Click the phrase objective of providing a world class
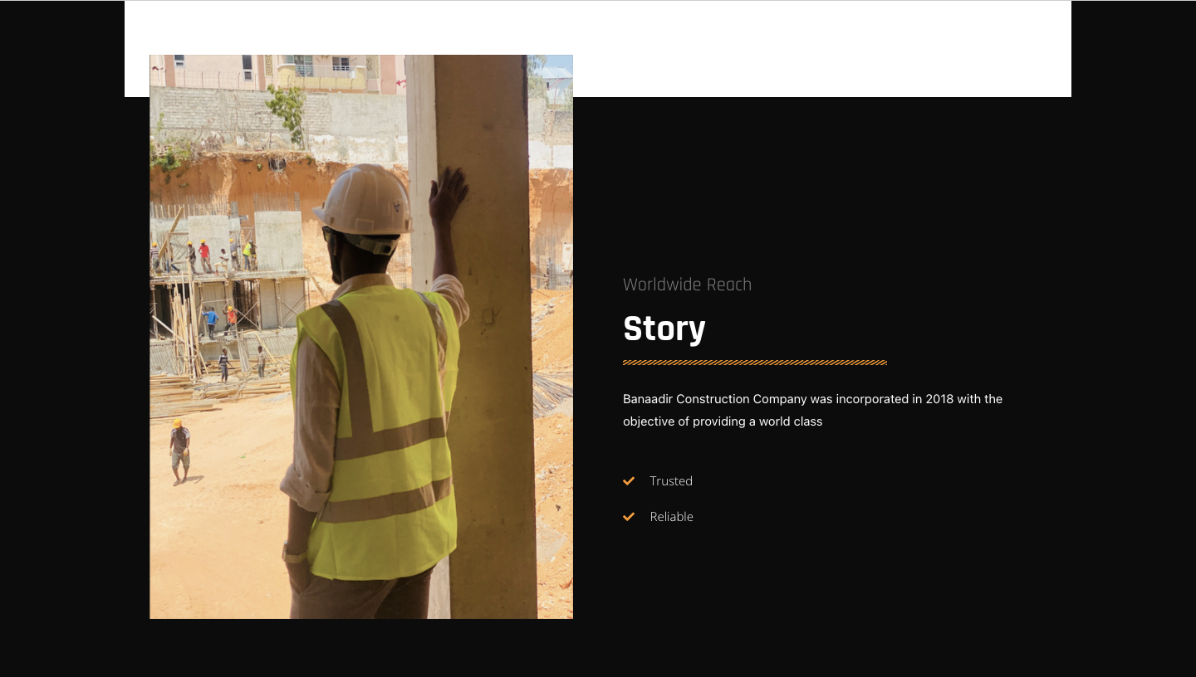 723,421
